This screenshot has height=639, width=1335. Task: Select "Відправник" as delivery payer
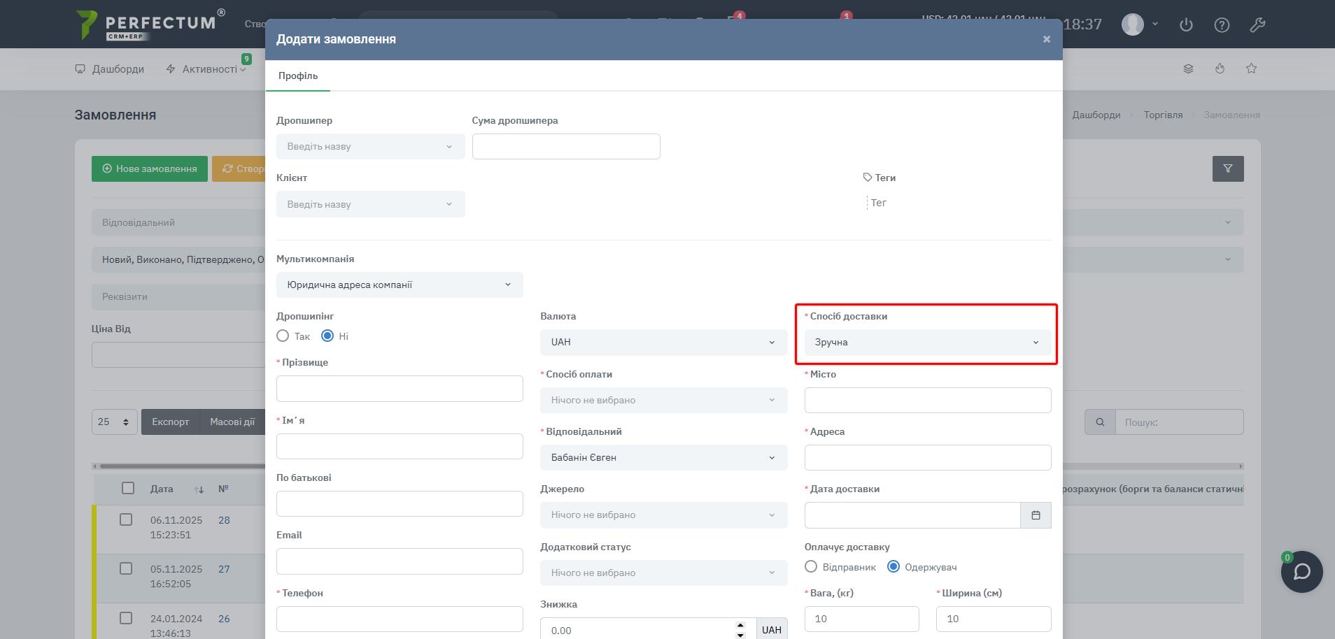(x=811, y=567)
